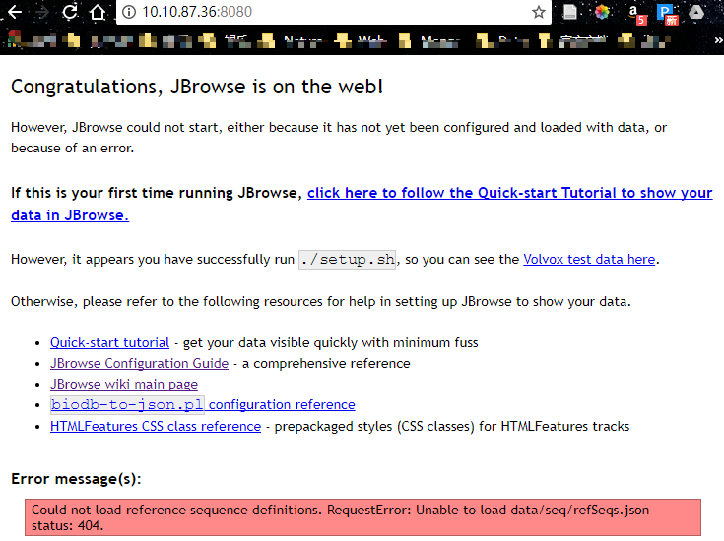The height and width of the screenshot is (541, 724).
Task: Bookmark this page with the star icon
Action: [539, 12]
